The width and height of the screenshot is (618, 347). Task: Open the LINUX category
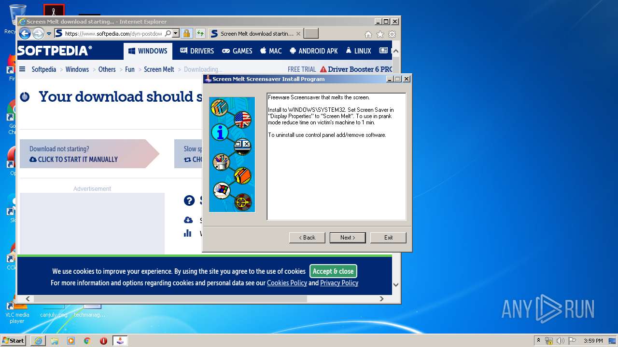[x=358, y=51]
